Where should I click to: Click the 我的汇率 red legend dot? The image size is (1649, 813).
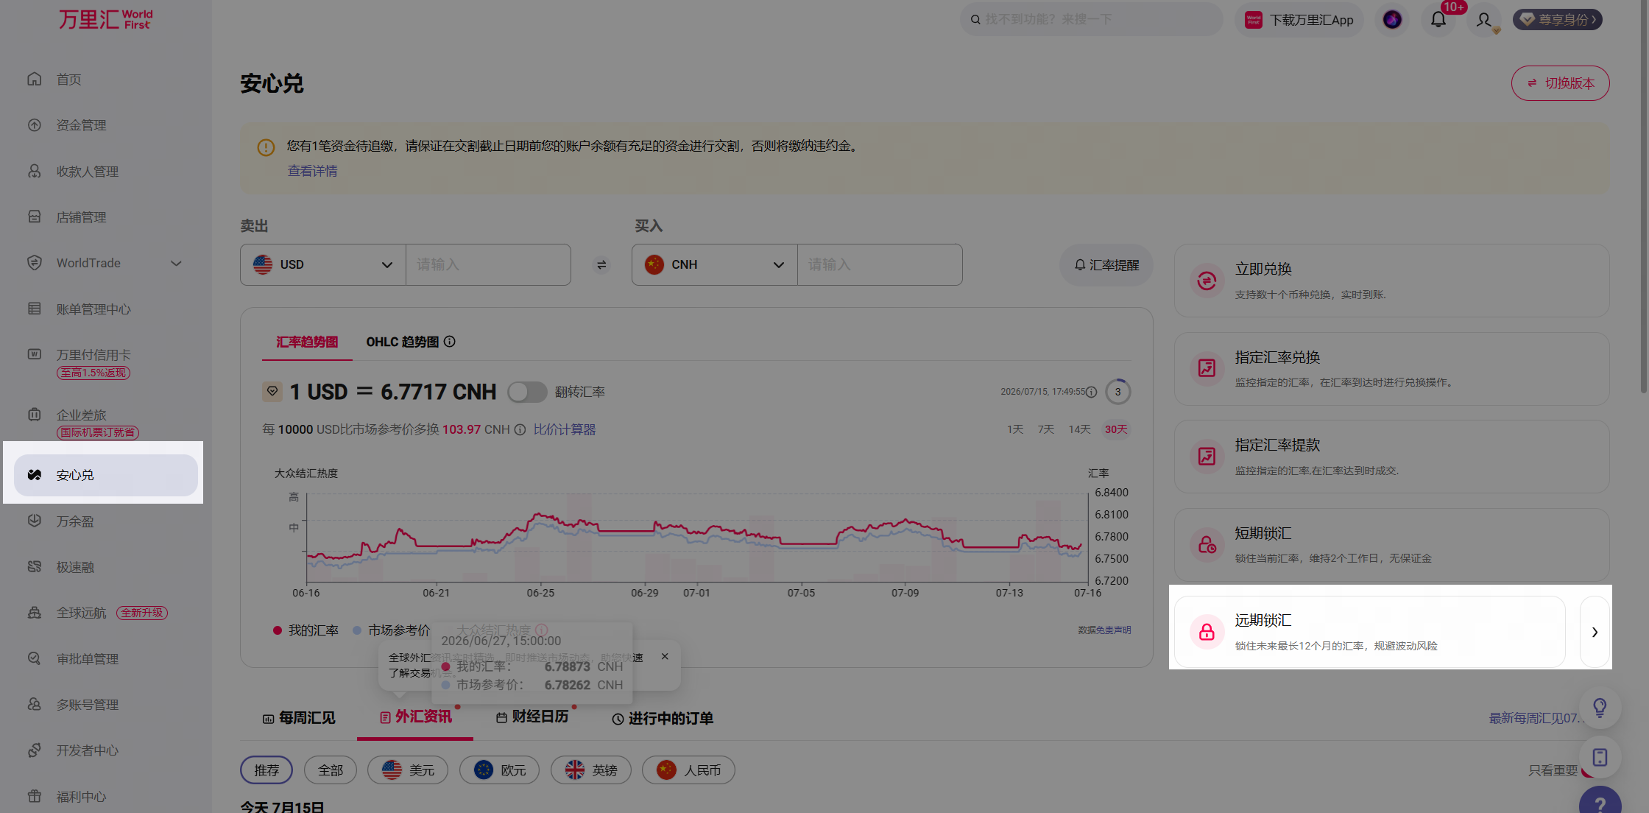coord(278,630)
